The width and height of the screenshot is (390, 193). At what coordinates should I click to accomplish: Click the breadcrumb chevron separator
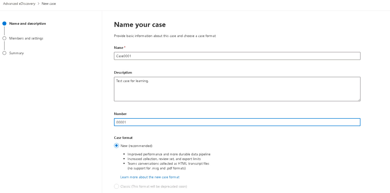click(39, 3)
